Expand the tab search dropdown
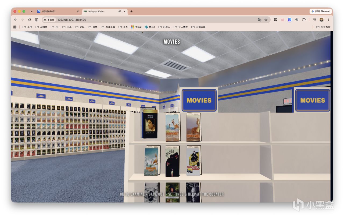 (32, 11)
